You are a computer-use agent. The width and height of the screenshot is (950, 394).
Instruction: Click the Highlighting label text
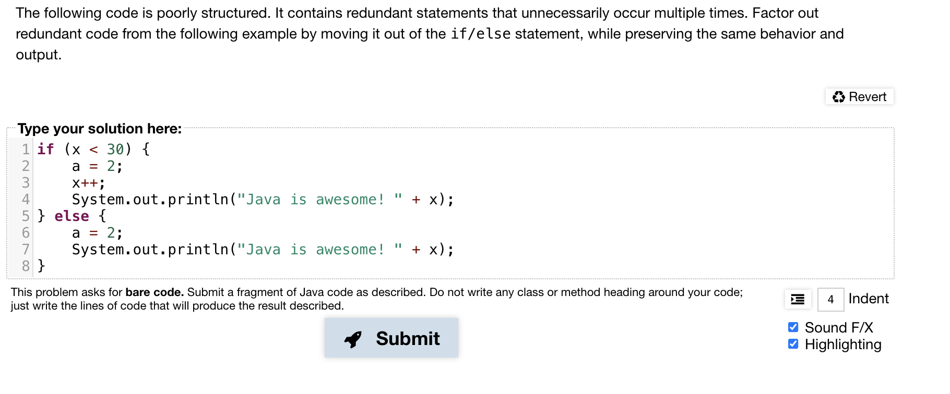tap(843, 344)
